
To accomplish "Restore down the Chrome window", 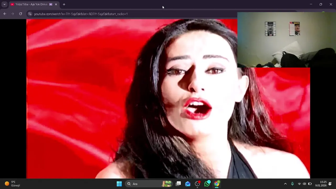I will pyautogui.click(x=321, y=4).
